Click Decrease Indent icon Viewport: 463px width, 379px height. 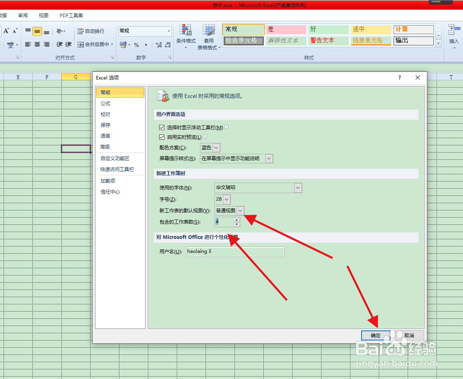click(x=59, y=44)
